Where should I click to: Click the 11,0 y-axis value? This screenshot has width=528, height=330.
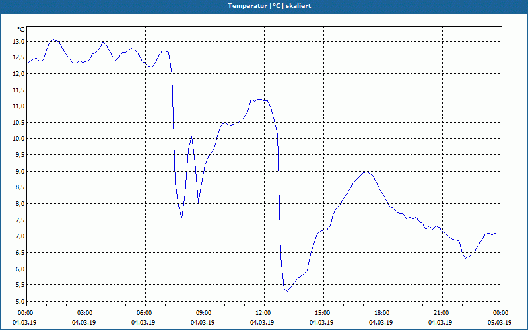[18, 106]
